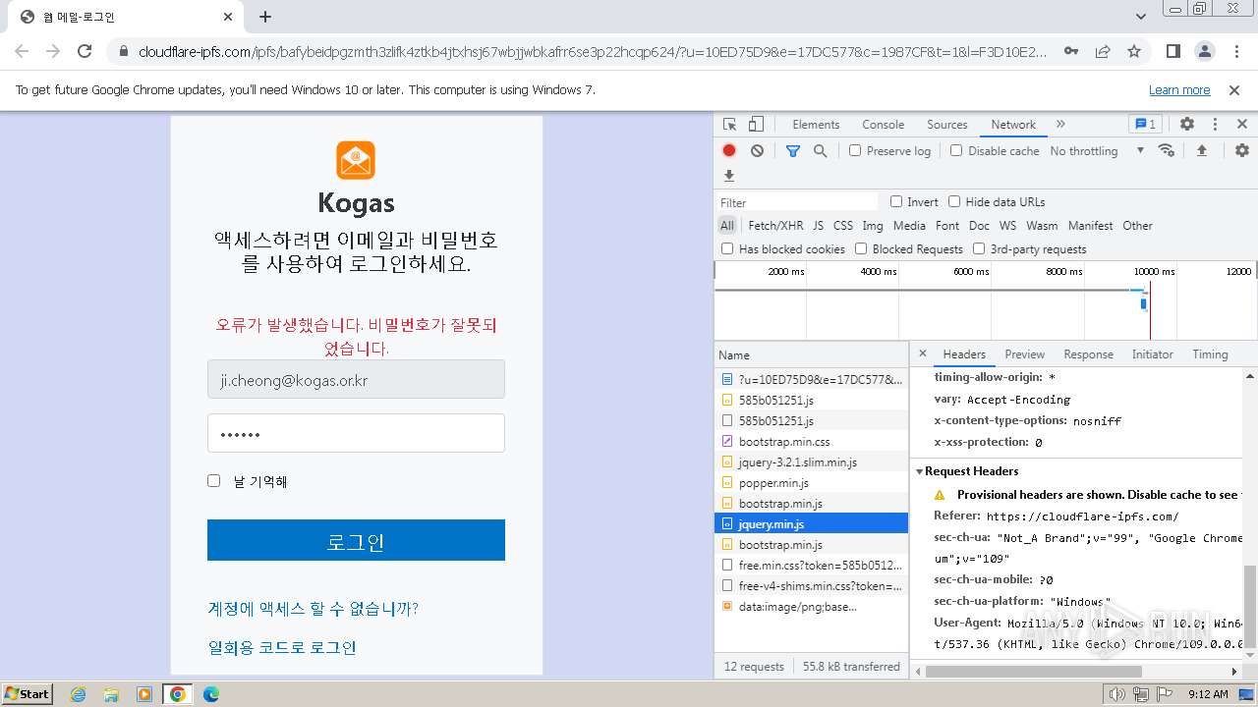Click the 일회용 코드로 로그인 link
This screenshot has height=707, width=1258.
tap(282, 647)
